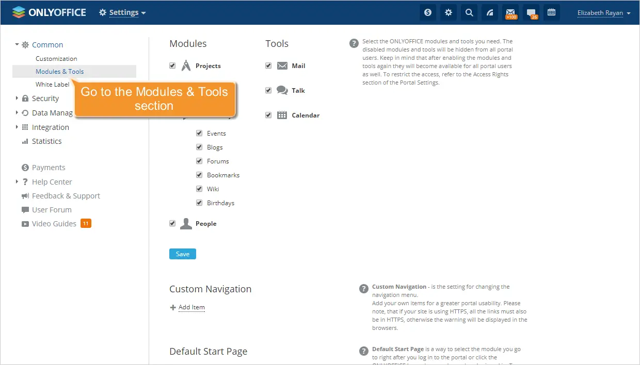640x365 pixels.
Task: Open the Payments dollar icon in the top bar
Action: 428,12
